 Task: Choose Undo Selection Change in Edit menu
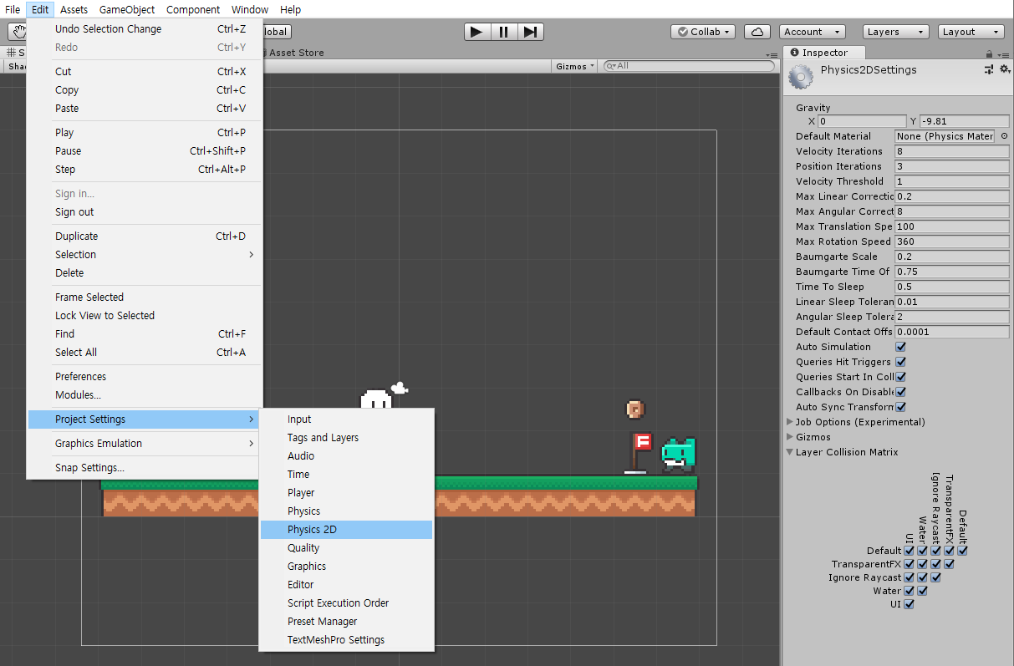pyautogui.click(x=145, y=29)
